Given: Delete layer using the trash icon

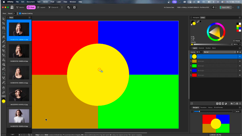Looking at the screenshot, I should pos(240,104).
